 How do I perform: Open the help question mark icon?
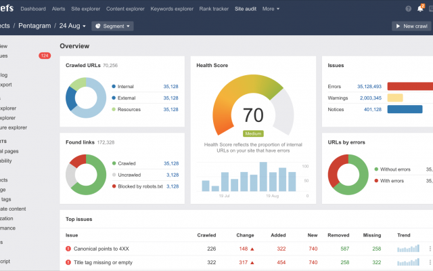[409, 9]
